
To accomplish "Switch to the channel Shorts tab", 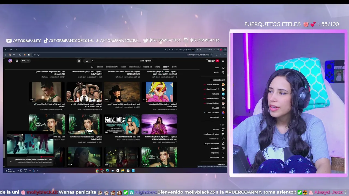I will click(x=157, y=67).
